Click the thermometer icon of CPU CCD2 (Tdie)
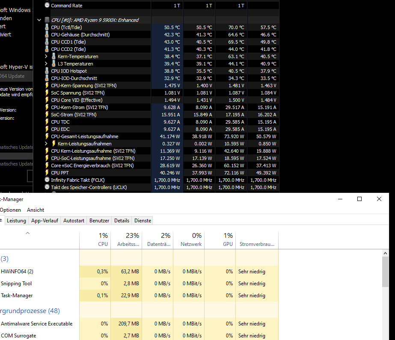395x340 pixels. [x=47, y=49]
